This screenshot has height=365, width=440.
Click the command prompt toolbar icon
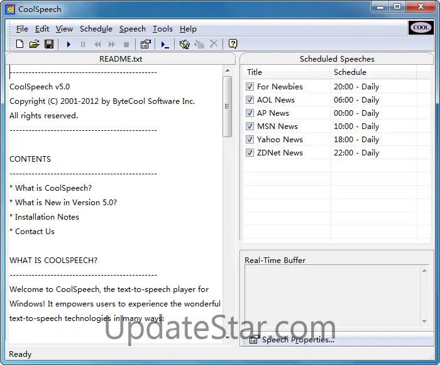[x=165, y=44]
